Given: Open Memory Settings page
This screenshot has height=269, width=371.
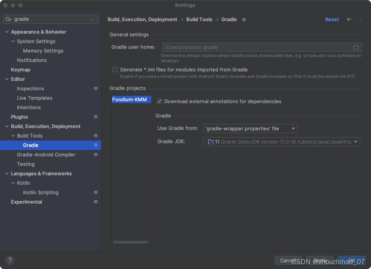Looking at the screenshot, I should point(43,51).
